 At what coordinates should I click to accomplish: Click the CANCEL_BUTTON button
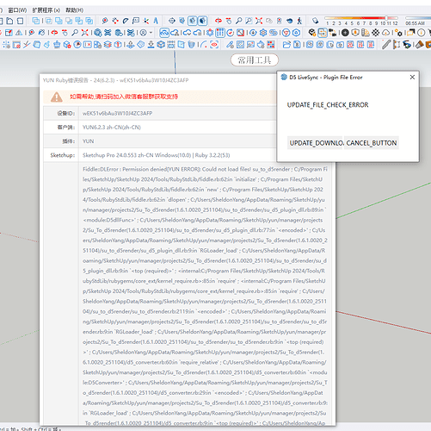372,143
